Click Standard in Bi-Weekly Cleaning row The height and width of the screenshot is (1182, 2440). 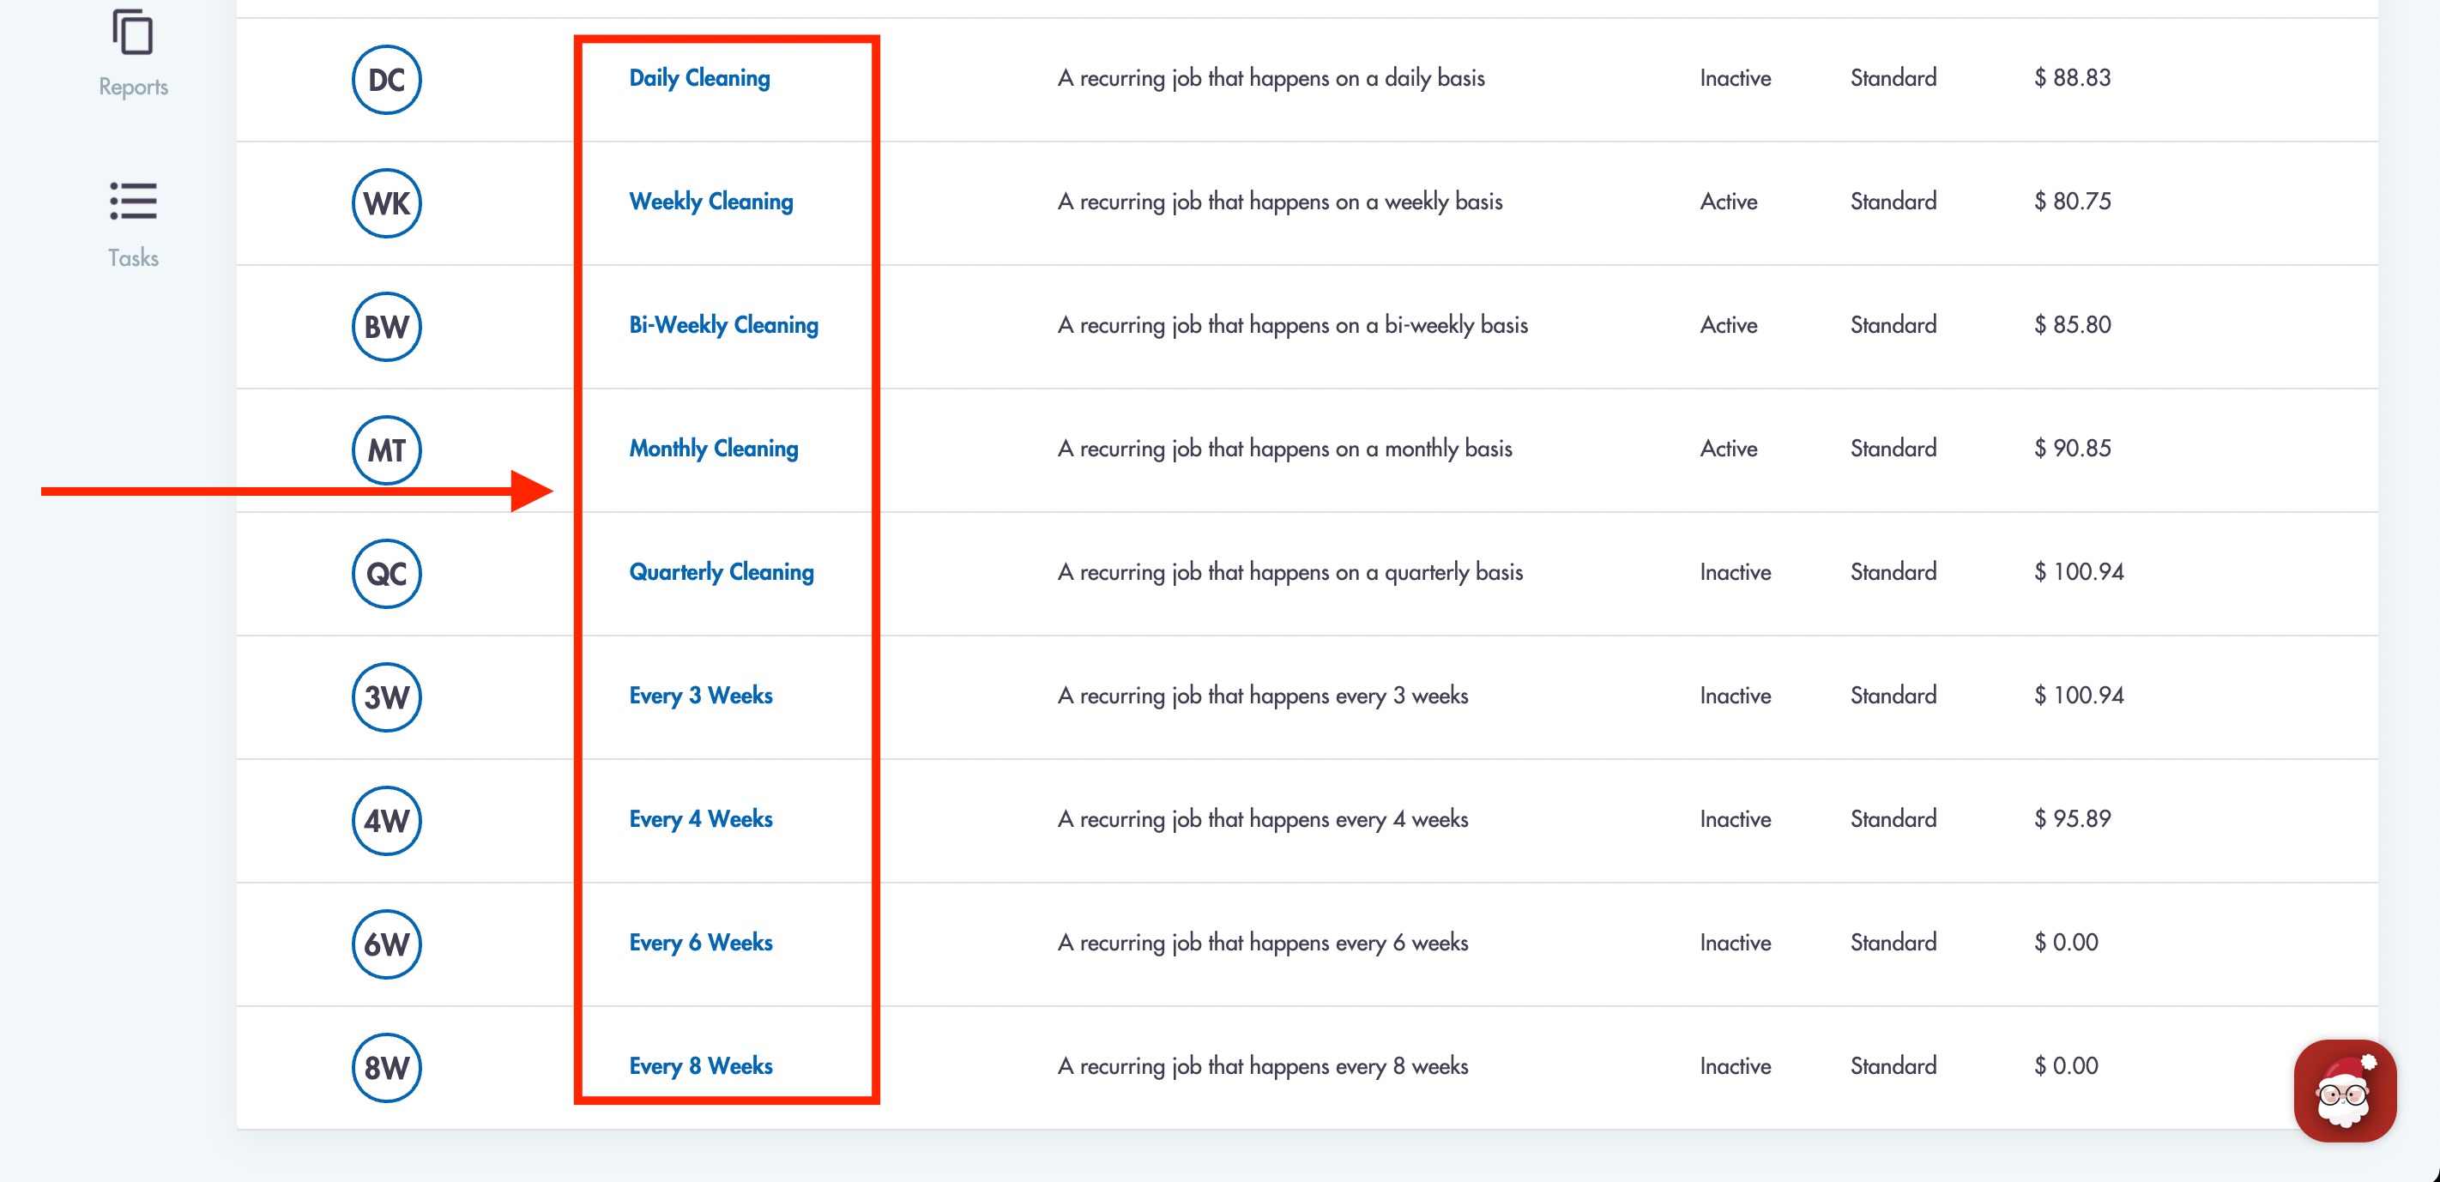coord(1893,325)
